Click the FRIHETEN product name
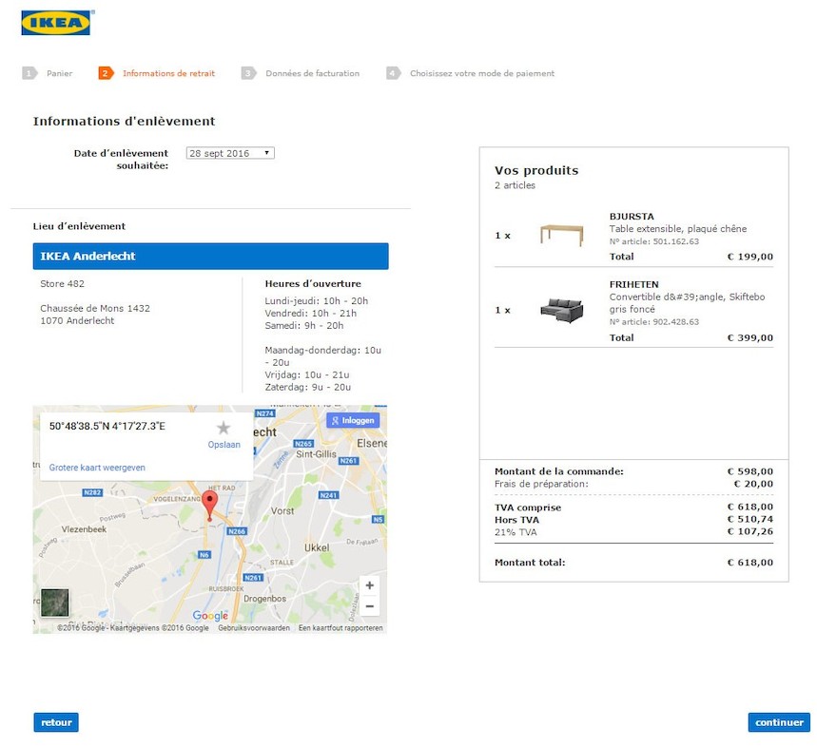The image size is (817, 747). click(x=634, y=284)
